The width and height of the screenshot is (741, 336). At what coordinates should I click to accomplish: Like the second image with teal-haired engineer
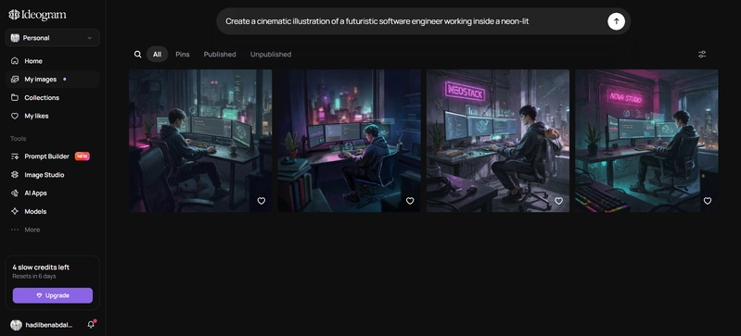click(x=410, y=201)
